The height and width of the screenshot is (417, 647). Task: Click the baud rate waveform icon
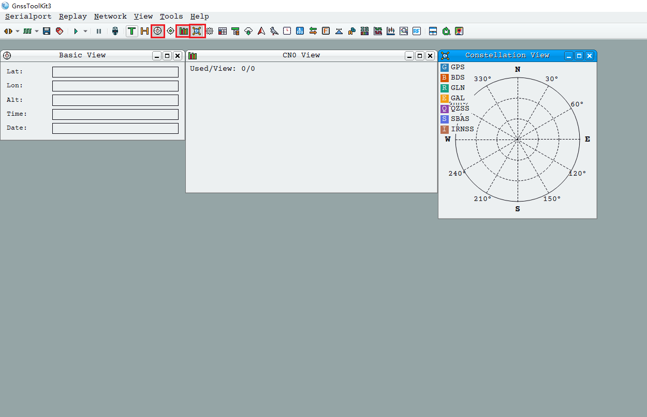[27, 32]
